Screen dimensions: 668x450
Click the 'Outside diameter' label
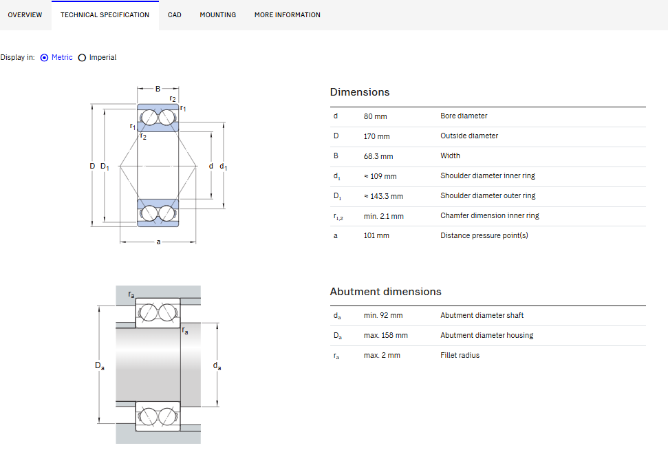coord(469,136)
